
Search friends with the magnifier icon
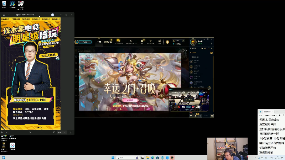212,48
